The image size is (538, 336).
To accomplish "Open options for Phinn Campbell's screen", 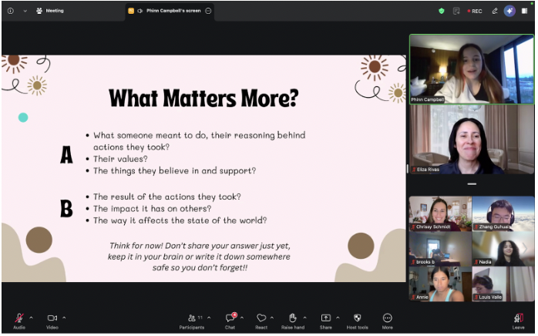I will click(x=208, y=11).
